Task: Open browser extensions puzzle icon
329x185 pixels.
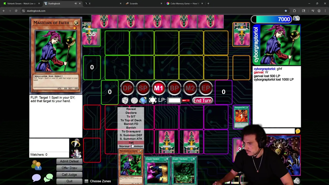Action: 294,11
